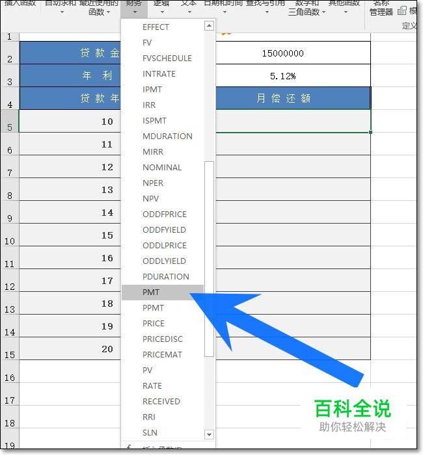Select the PRICE function
This screenshot has width=423, height=455.
(x=163, y=324)
